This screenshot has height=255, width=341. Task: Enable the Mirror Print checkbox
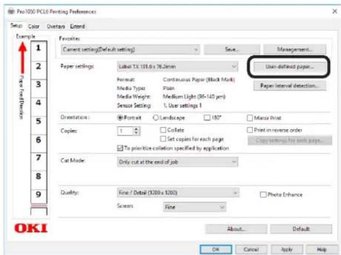pyautogui.click(x=250, y=118)
